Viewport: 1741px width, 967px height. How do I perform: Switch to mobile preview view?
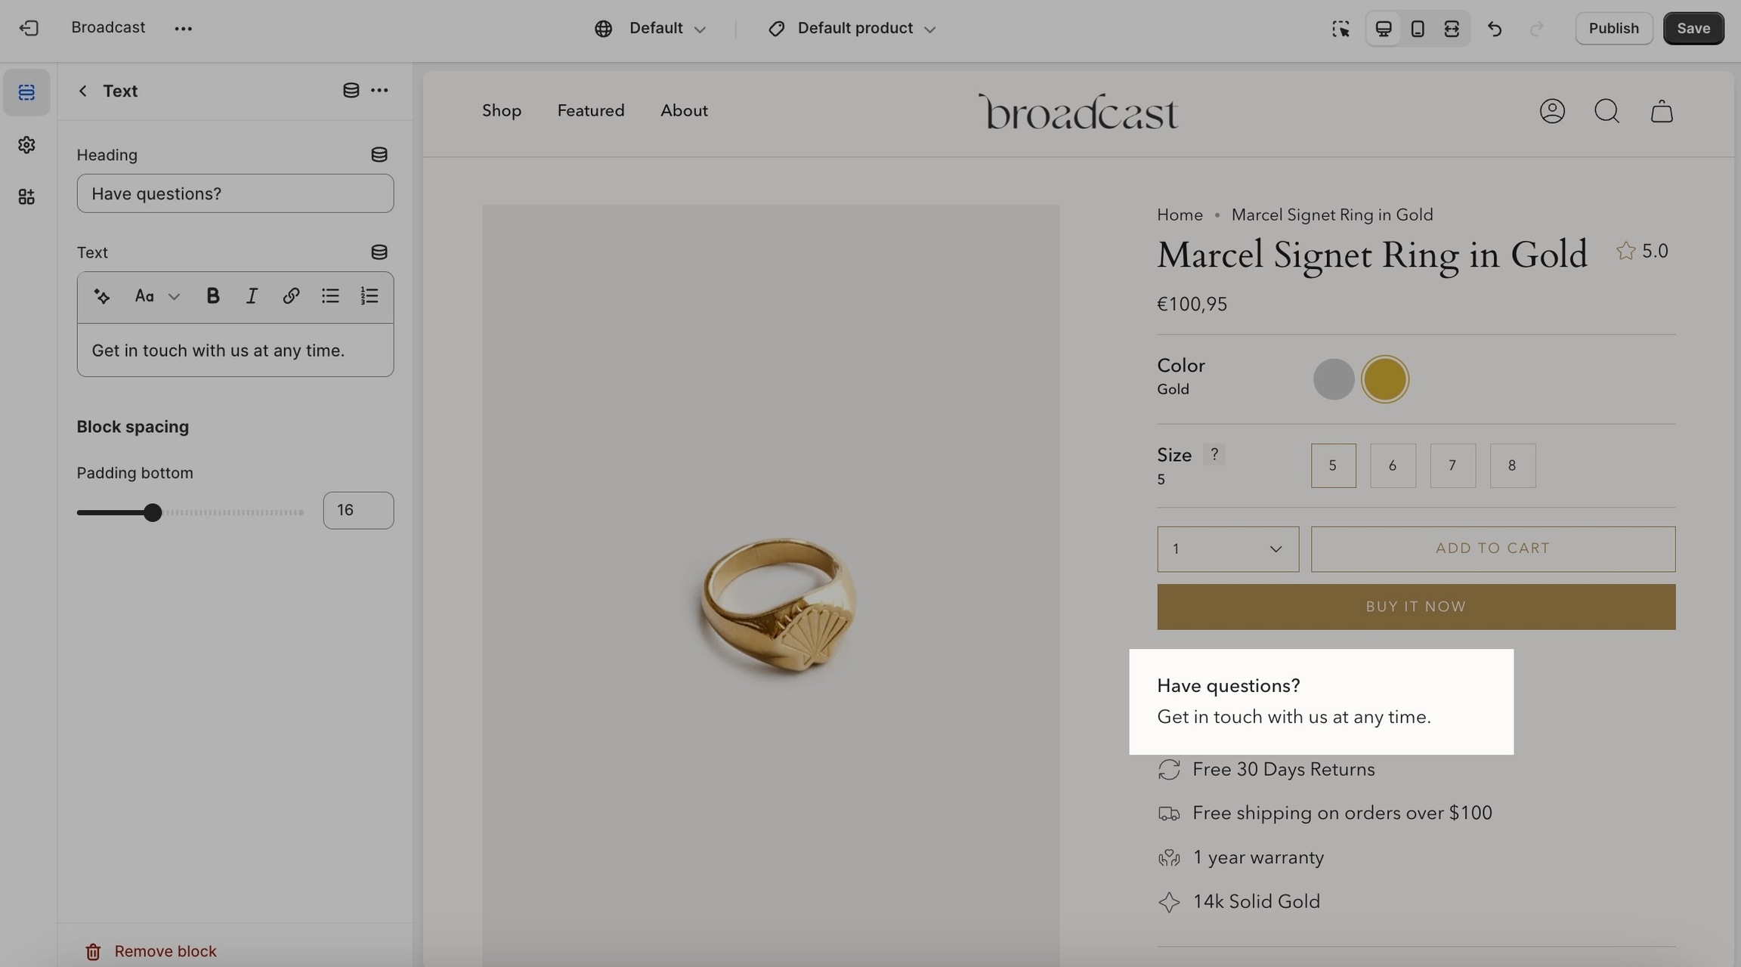coord(1418,29)
